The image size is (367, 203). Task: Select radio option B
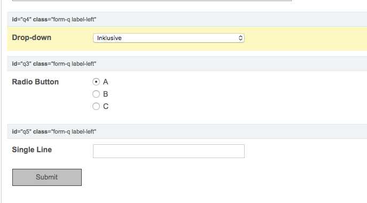[x=96, y=94]
